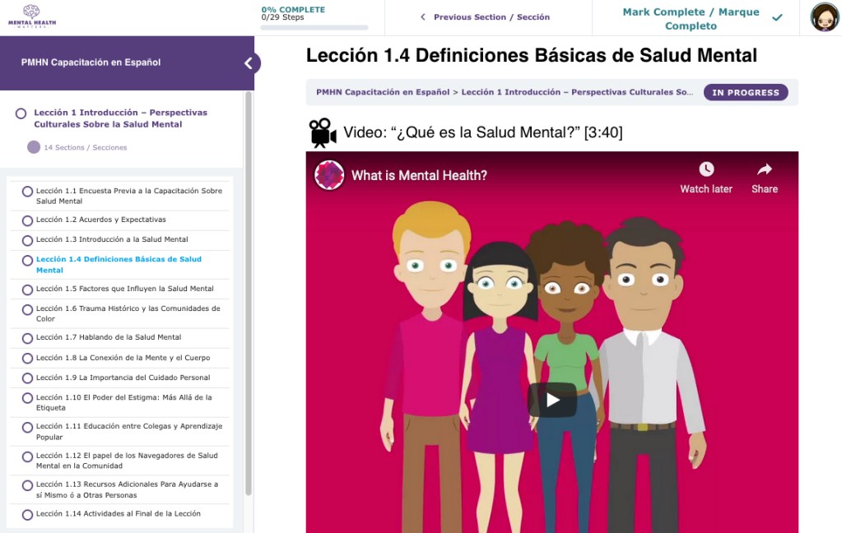
Task: Click the Mental Health Matters logo
Action: (30, 16)
